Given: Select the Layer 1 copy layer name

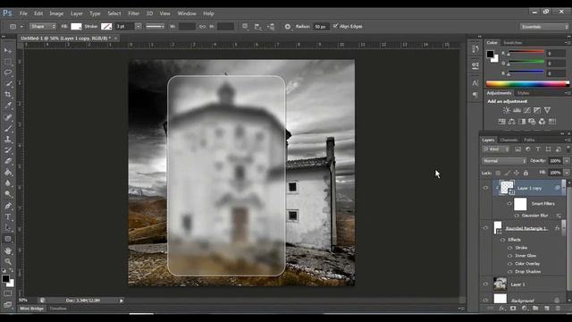Looking at the screenshot, I should tap(530, 188).
